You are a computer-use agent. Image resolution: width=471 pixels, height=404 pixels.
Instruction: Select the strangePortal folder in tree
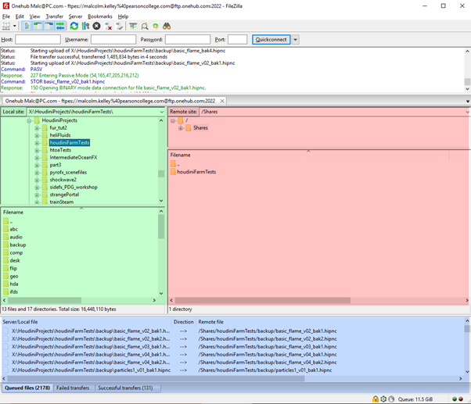pyautogui.click(x=64, y=195)
